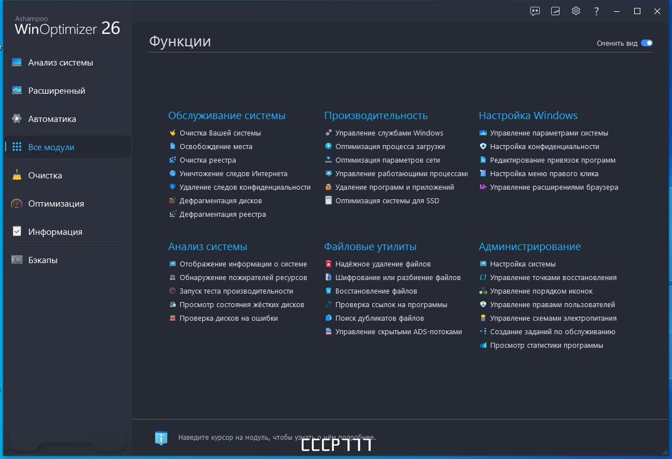Go to Очистка section in sidebar
Image resolution: width=672 pixels, height=459 pixels.
click(45, 175)
